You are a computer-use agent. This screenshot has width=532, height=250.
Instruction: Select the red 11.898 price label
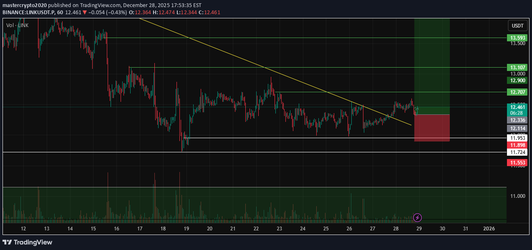[x=517, y=145]
